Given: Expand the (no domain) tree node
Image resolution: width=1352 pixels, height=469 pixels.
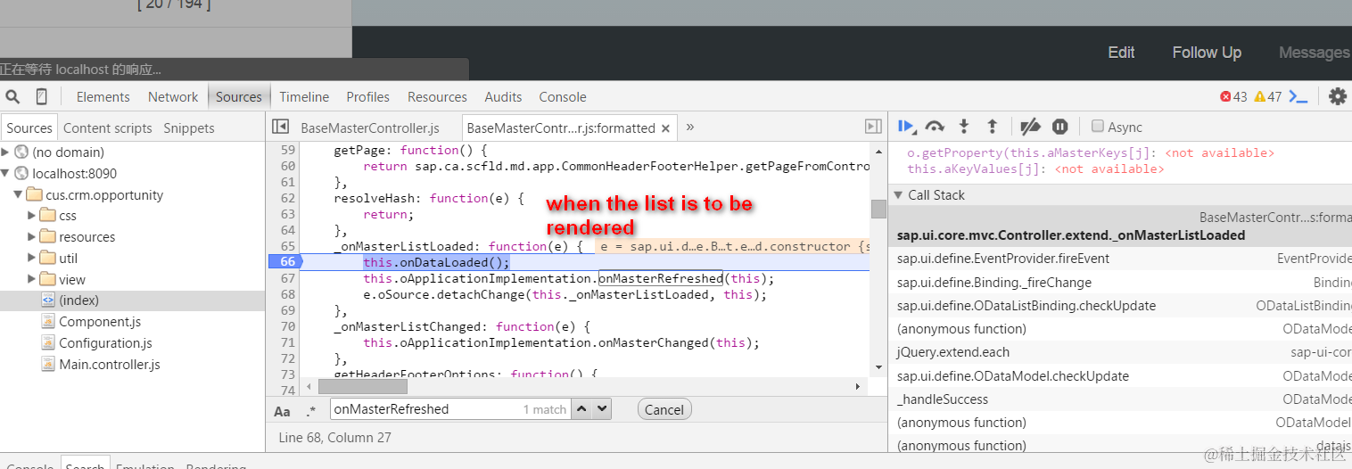Looking at the screenshot, I should tap(5, 152).
